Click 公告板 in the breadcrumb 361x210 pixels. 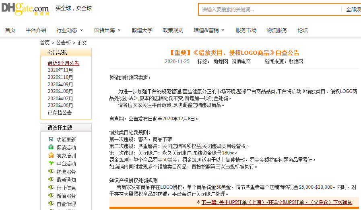point(63,43)
